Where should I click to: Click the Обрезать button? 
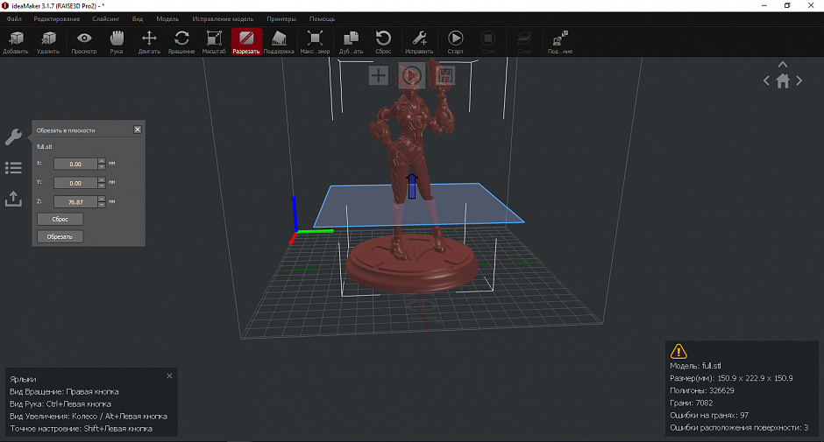(x=60, y=236)
